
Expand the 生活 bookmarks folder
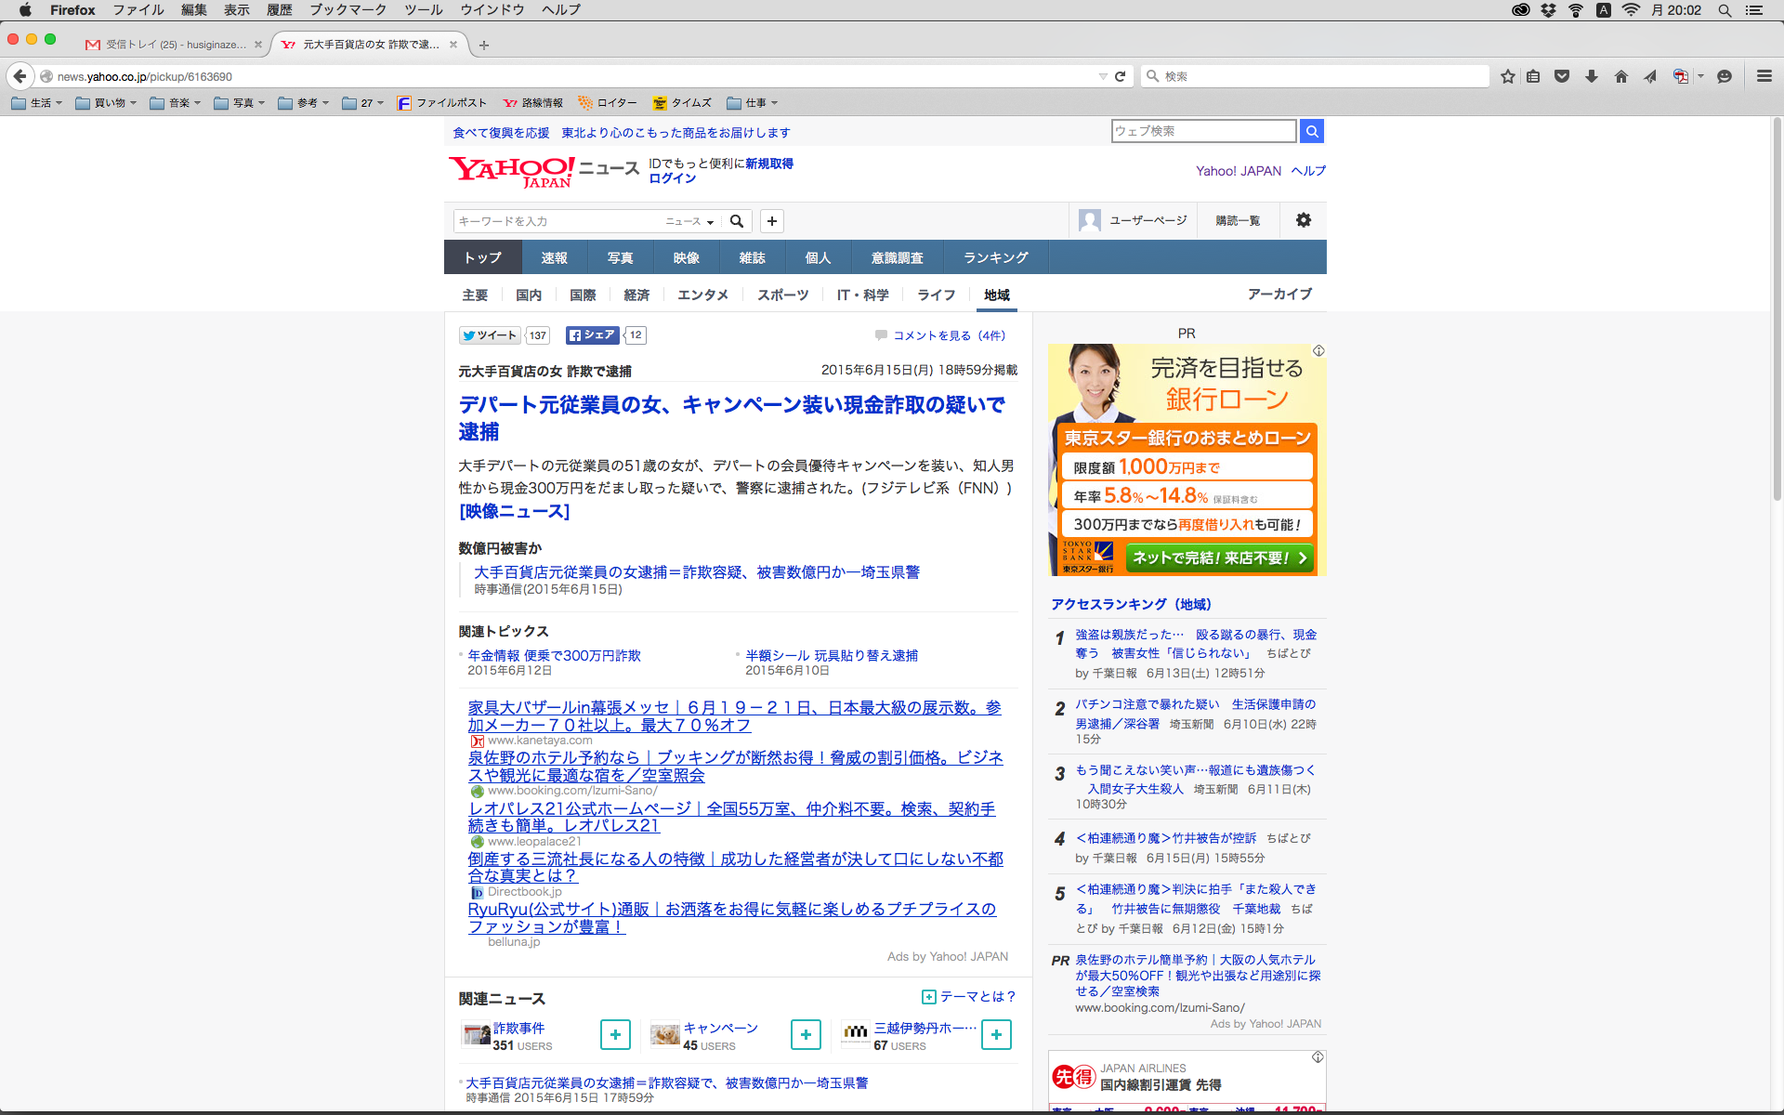37,103
